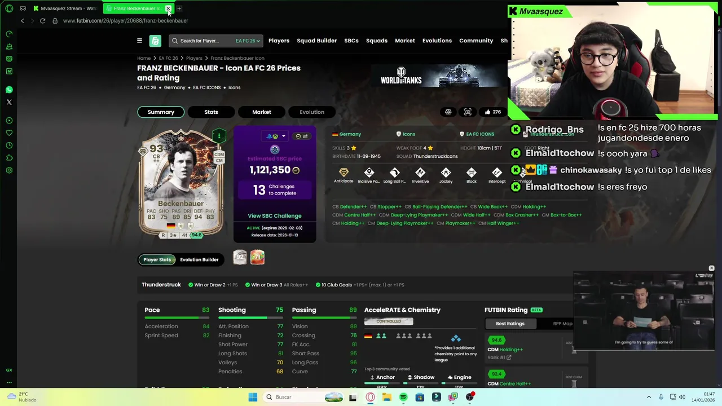
Task: Open the Market nav menu
Action: 405,41
